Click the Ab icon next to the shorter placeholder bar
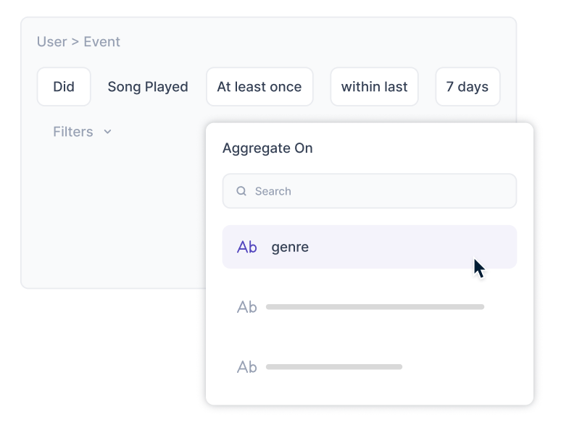This screenshot has height=430, width=561. pos(247,367)
